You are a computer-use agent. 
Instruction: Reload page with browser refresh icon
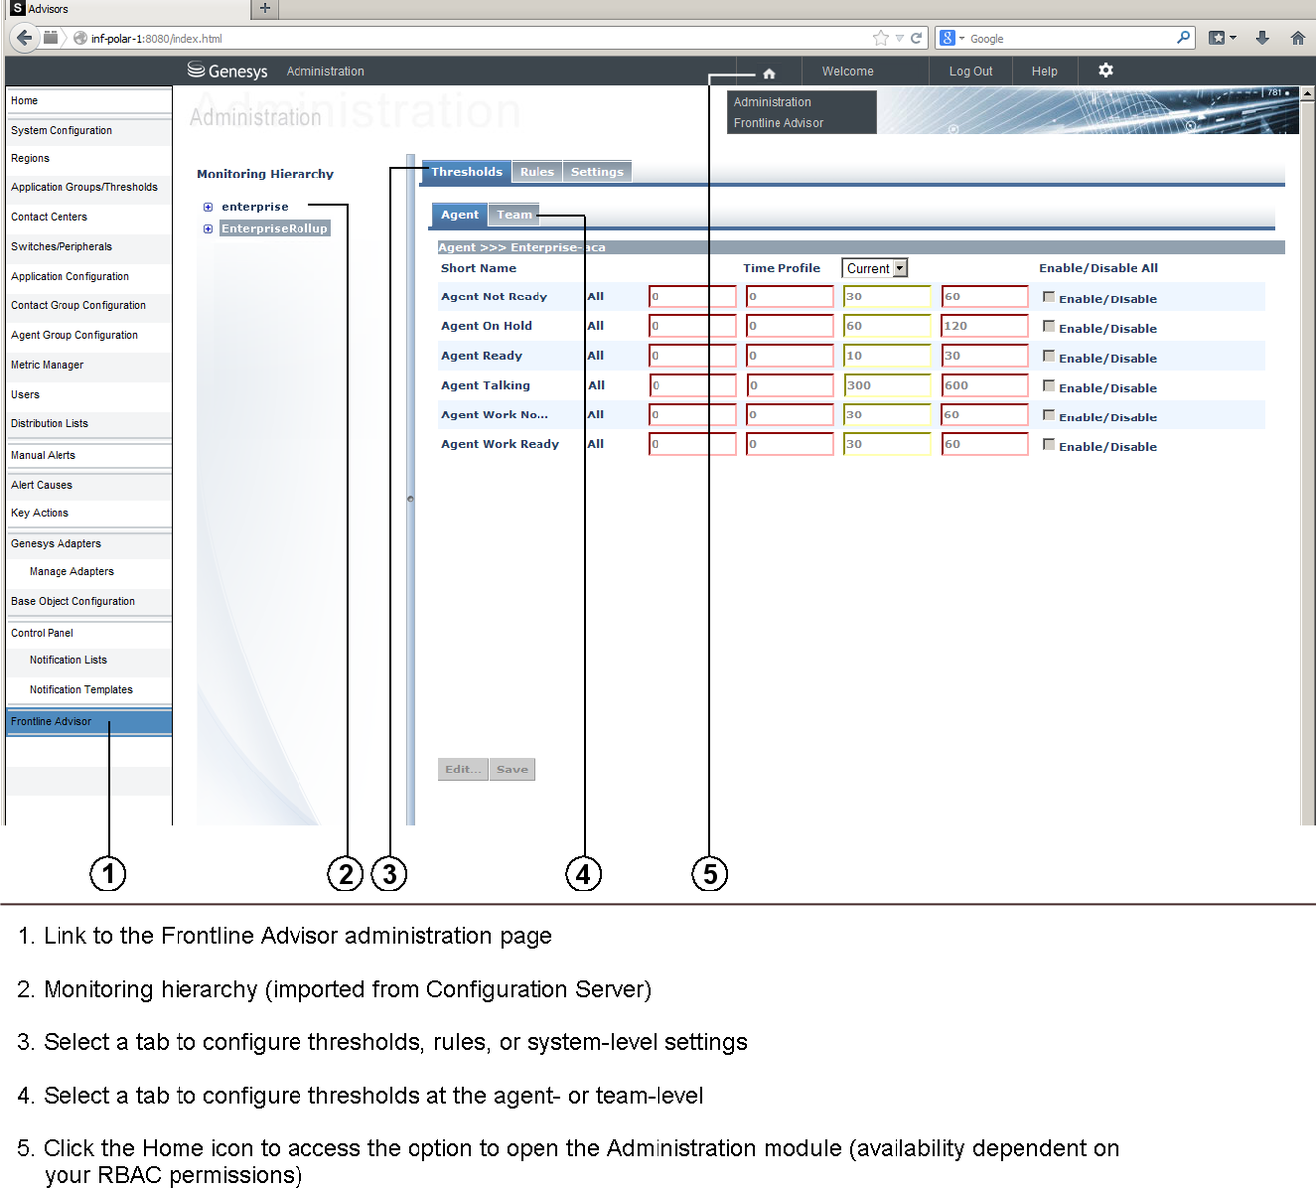pyautogui.click(x=916, y=38)
